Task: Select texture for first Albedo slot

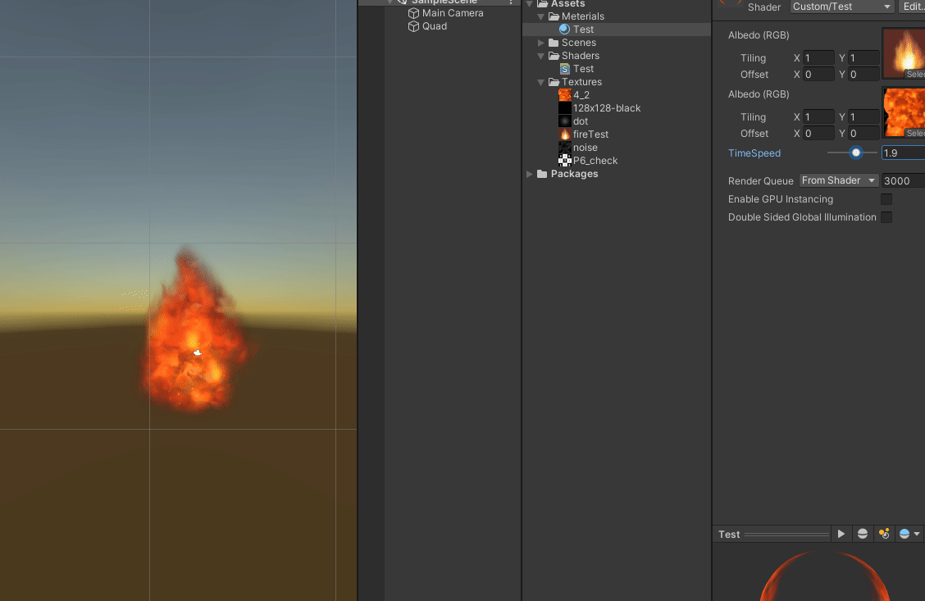Action: (915, 75)
